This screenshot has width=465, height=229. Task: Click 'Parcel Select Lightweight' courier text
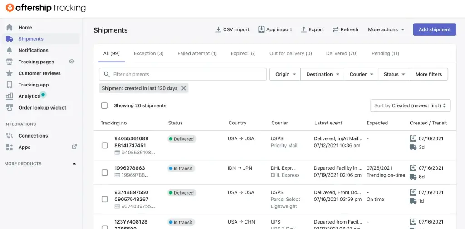pos(285,203)
